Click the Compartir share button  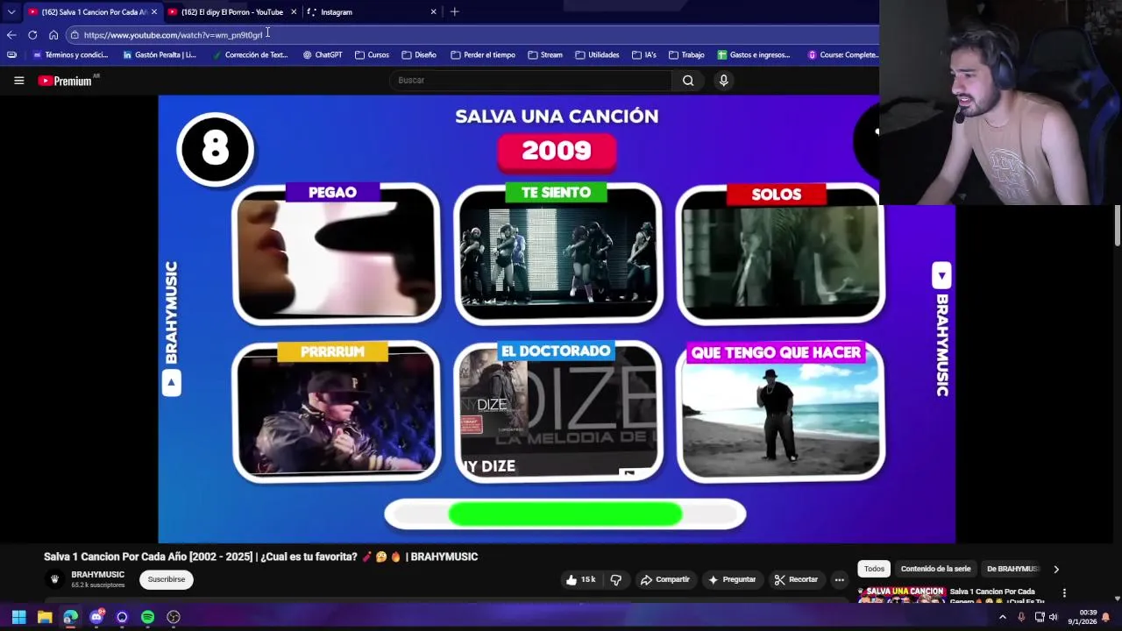tap(664, 579)
